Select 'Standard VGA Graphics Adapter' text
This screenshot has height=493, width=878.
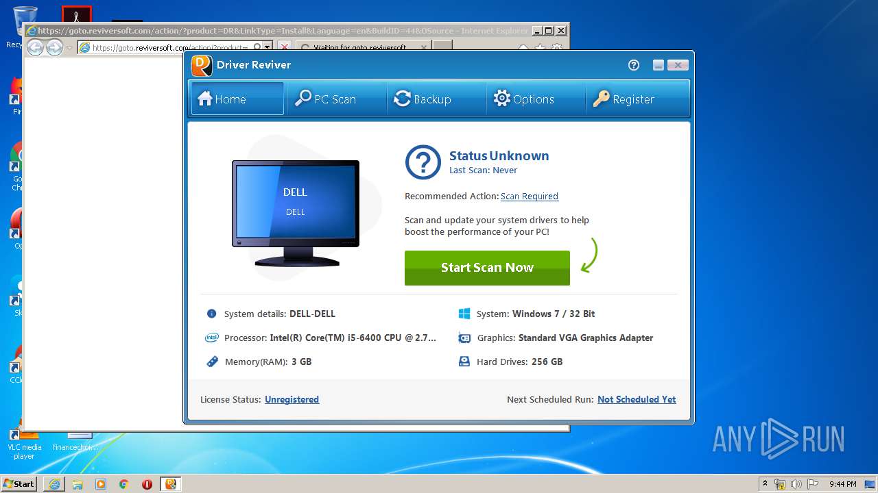(x=586, y=338)
